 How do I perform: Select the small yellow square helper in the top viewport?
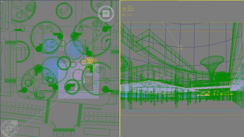87,81
